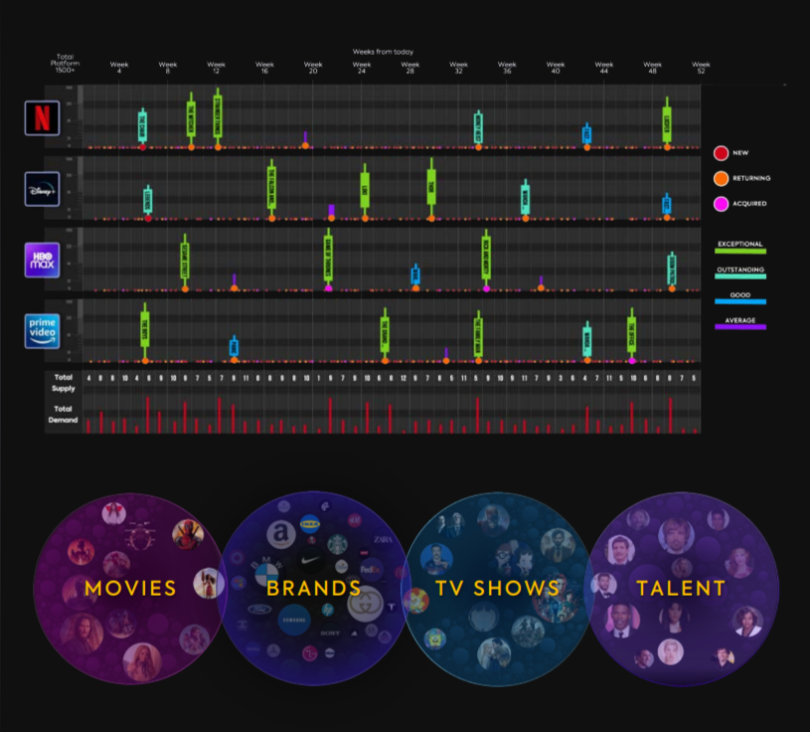
Task: Click Sesame Street bar on HBO Max row
Action: pyautogui.click(x=185, y=261)
